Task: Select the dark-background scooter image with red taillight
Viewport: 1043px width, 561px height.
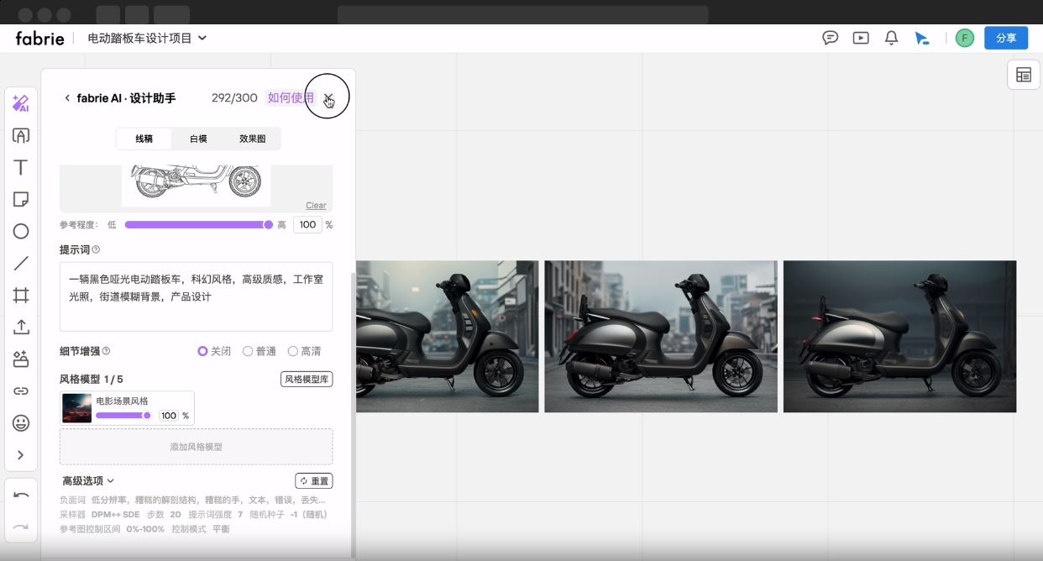Action: [899, 337]
